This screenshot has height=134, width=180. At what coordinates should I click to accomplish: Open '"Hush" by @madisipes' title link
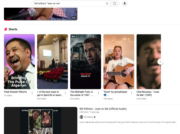pyautogui.click(x=115, y=94)
